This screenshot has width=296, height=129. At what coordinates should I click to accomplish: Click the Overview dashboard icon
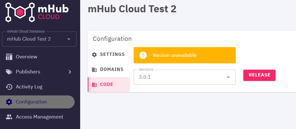point(9,57)
